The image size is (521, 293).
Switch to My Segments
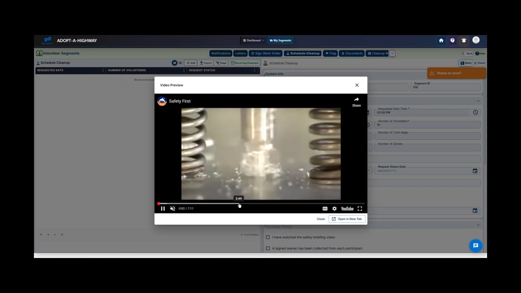[x=280, y=40]
